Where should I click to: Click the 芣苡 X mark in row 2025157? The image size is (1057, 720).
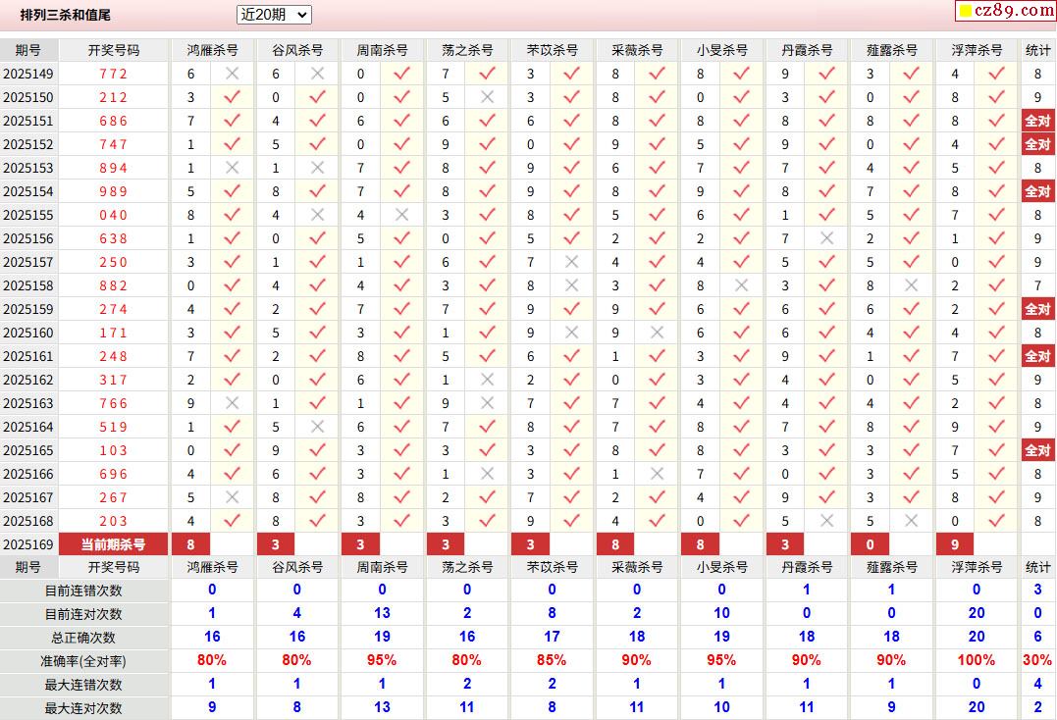[x=571, y=263]
